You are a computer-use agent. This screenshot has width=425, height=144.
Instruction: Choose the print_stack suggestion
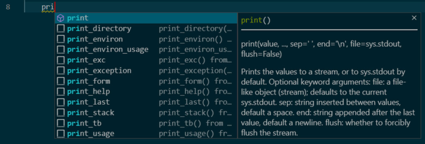(x=91, y=113)
